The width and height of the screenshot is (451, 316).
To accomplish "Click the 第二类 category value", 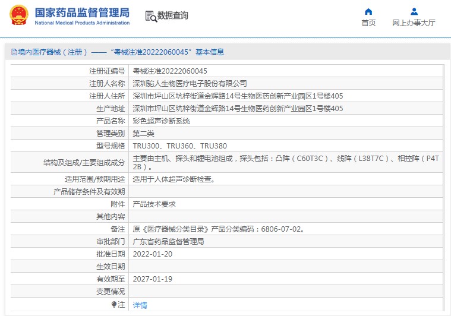I will (x=143, y=134).
